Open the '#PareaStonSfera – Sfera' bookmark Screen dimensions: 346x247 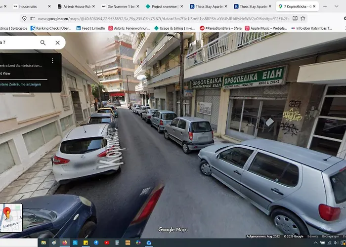(220, 28)
